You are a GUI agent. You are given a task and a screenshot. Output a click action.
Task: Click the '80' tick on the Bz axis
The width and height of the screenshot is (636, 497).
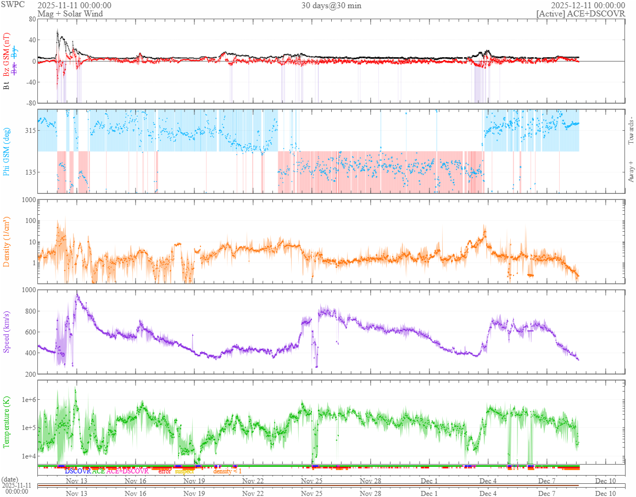click(32, 19)
